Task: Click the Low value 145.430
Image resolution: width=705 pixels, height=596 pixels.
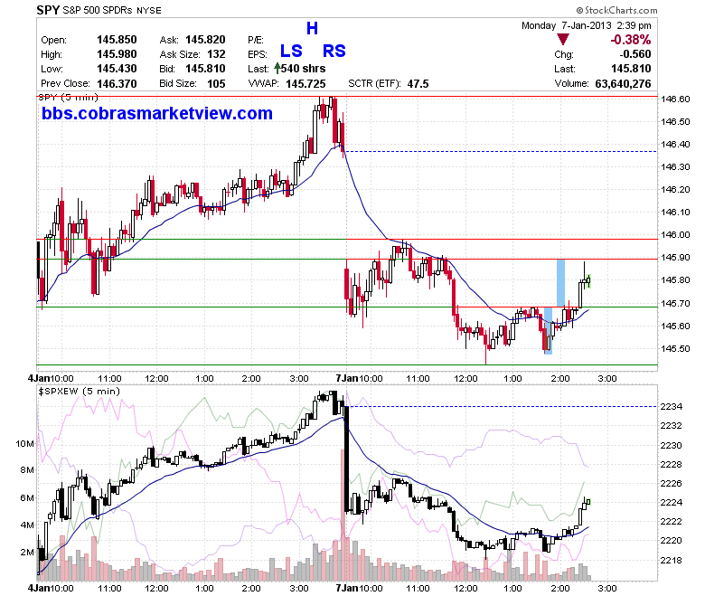Action: (x=117, y=69)
